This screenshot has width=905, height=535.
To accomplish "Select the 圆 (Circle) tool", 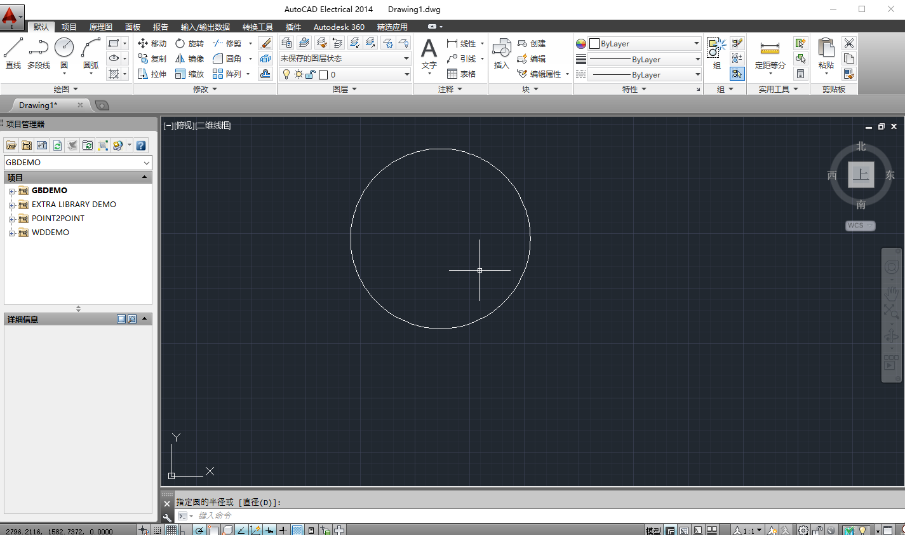I will pos(64,51).
